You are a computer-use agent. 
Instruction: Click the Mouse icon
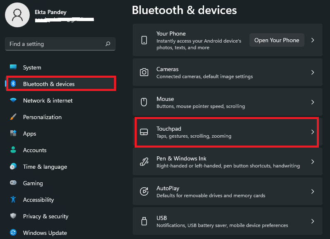tap(144, 102)
